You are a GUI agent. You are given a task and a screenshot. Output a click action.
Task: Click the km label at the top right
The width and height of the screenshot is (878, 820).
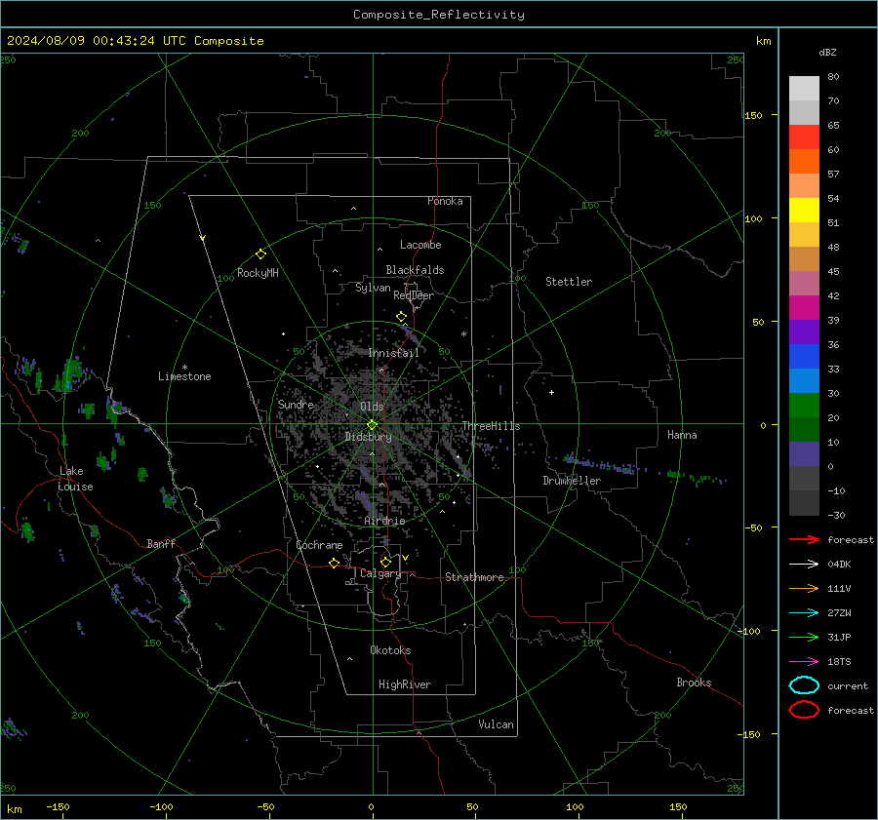tap(763, 41)
